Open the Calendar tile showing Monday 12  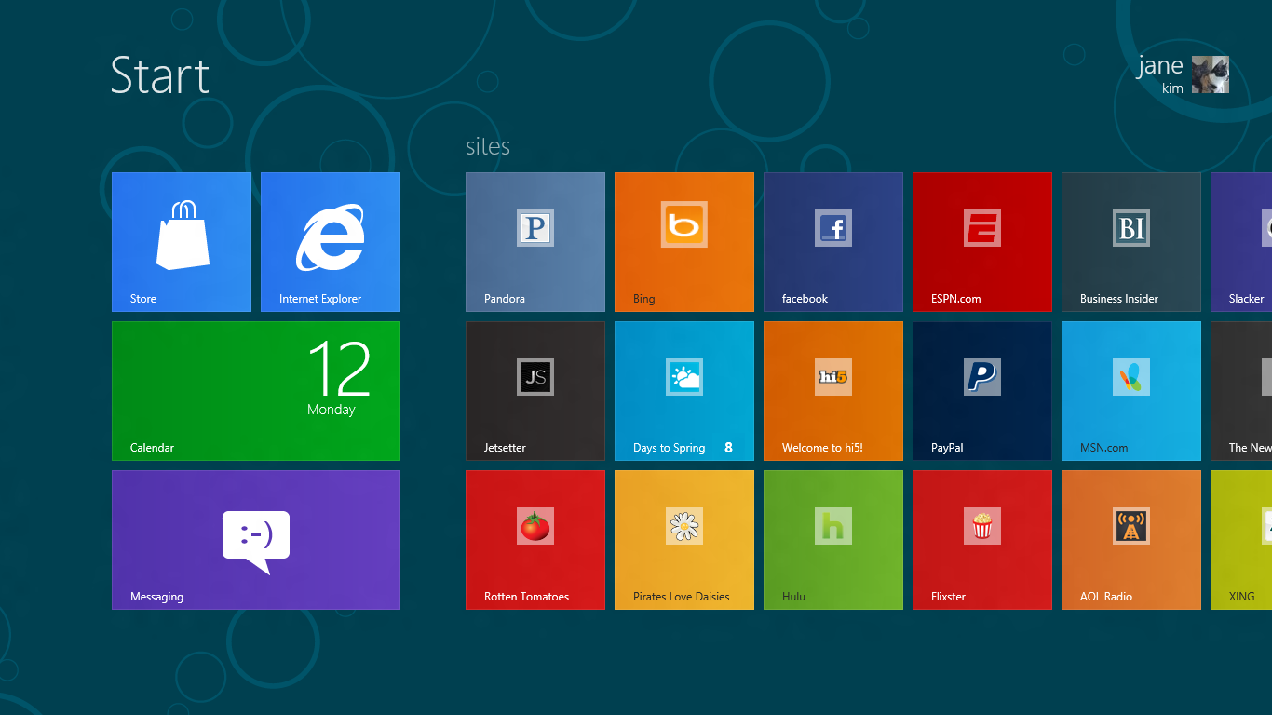point(256,391)
